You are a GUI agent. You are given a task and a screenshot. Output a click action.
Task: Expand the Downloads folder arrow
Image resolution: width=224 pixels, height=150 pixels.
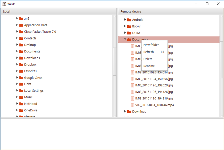[x=17, y=58]
